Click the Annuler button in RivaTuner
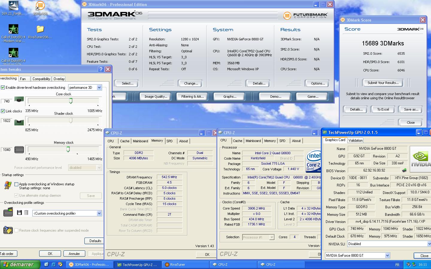 74,254
